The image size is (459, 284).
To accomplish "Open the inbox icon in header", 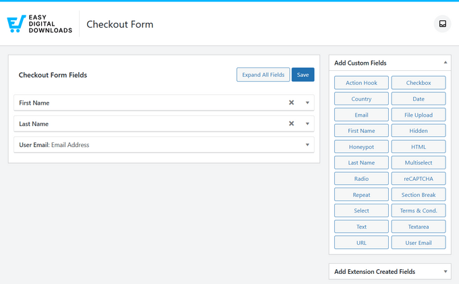I will 442,24.
